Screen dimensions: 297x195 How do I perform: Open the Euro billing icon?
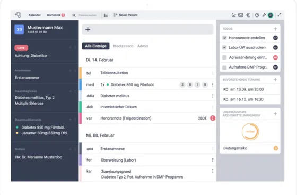point(248,15)
